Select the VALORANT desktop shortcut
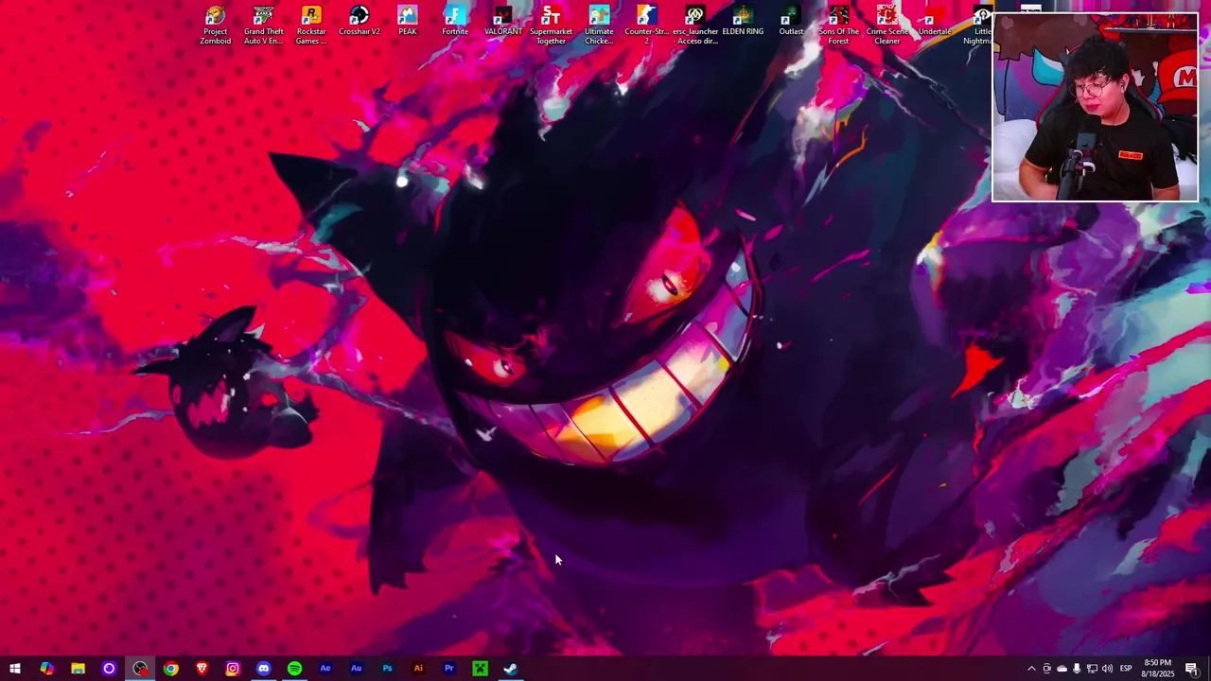The width and height of the screenshot is (1211, 681). (x=503, y=22)
